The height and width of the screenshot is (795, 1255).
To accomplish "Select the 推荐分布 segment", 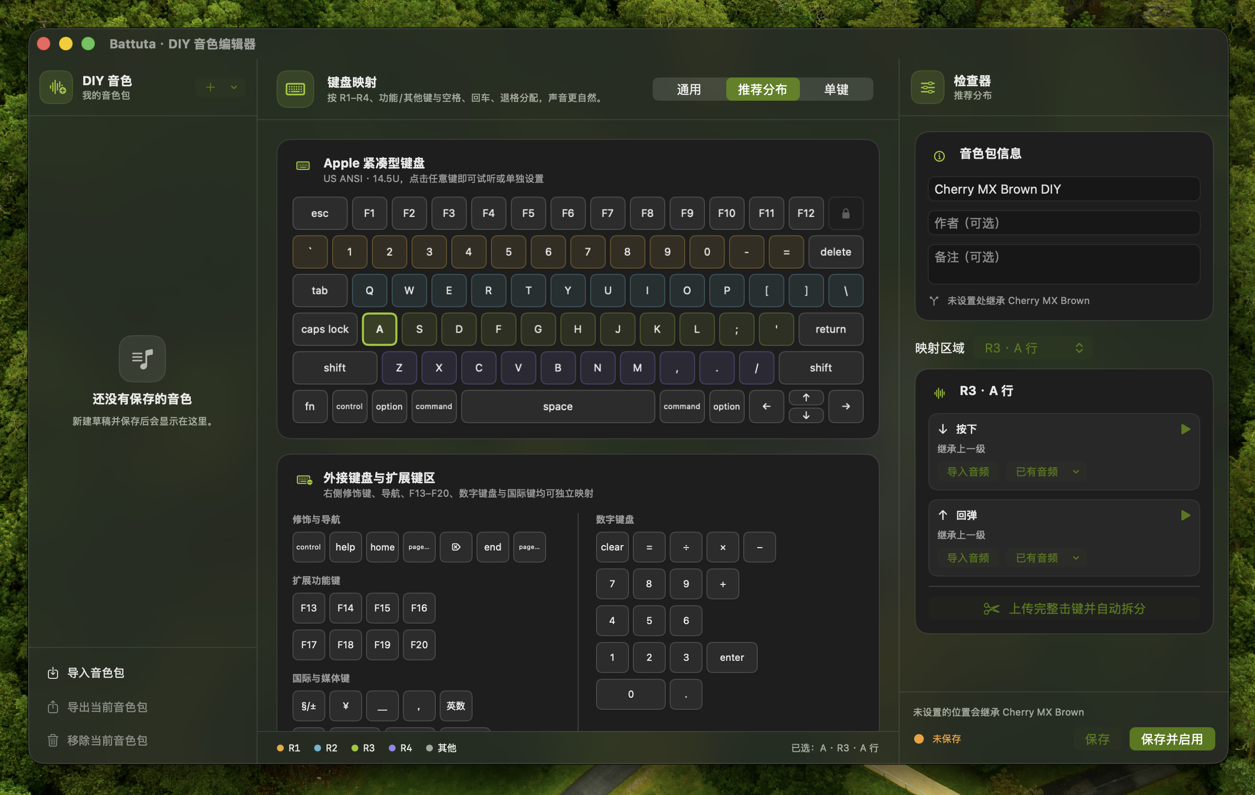I will 763,89.
